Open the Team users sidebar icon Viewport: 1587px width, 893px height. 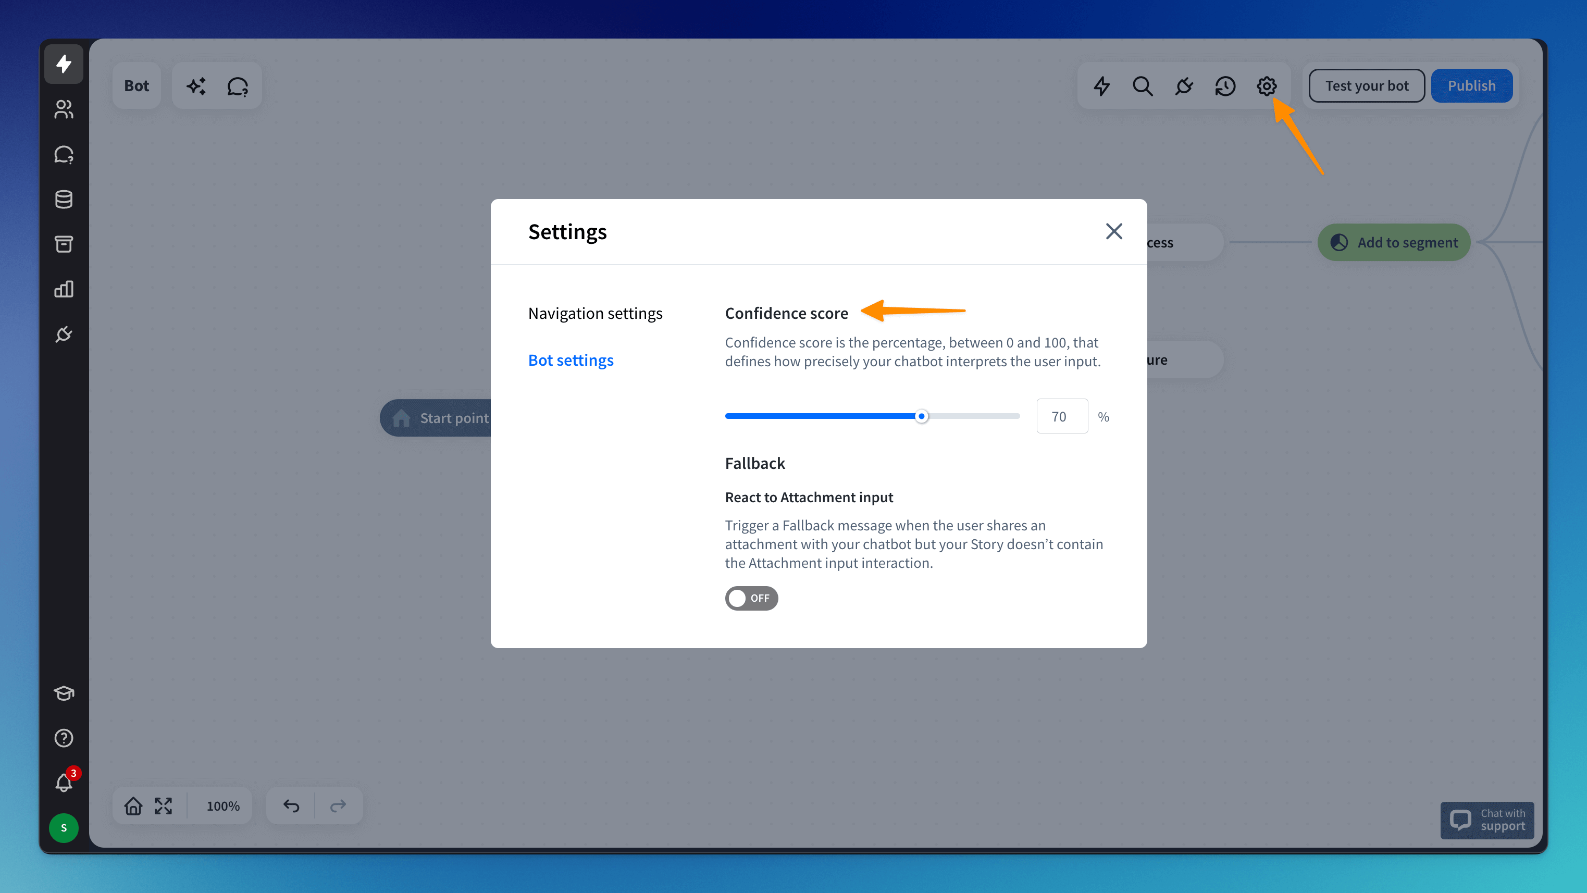click(64, 109)
